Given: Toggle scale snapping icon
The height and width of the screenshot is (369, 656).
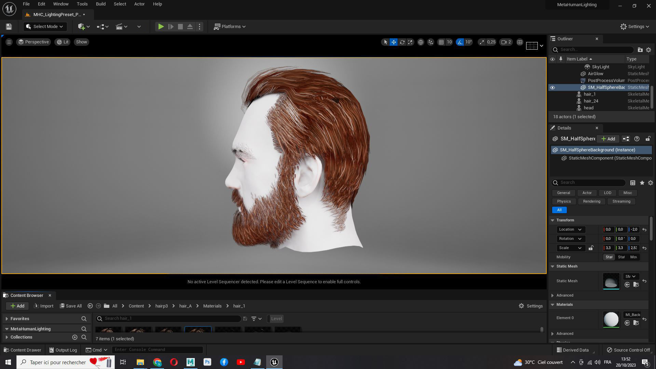Looking at the screenshot, I should click(x=482, y=42).
